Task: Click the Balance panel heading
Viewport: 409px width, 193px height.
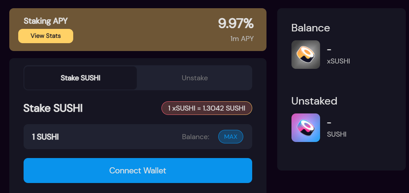Action: pyautogui.click(x=310, y=28)
